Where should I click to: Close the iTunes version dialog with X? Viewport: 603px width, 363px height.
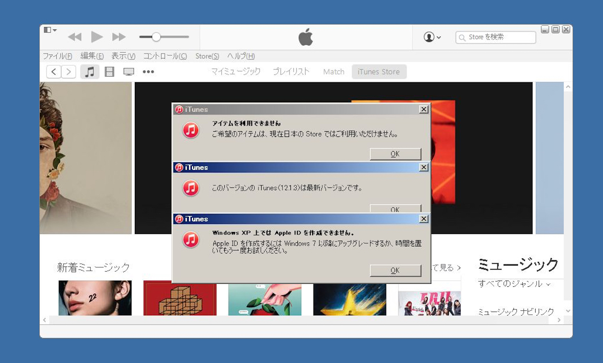tap(424, 167)
